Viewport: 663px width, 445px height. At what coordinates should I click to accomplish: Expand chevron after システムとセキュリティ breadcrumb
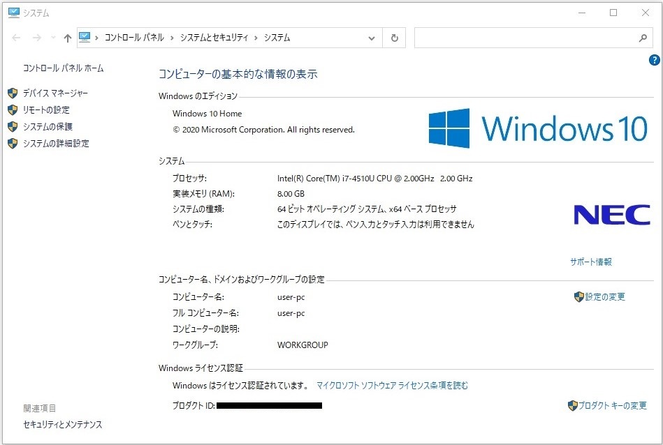tap(256, 38)
